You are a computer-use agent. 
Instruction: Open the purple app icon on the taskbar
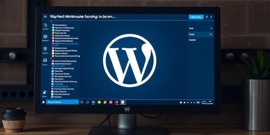pos(111,102)
